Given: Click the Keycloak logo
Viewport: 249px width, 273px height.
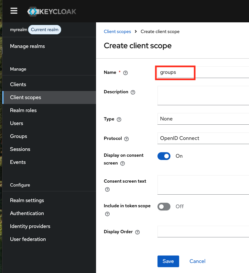Looking at the screenshot, I should click(52, 11).
